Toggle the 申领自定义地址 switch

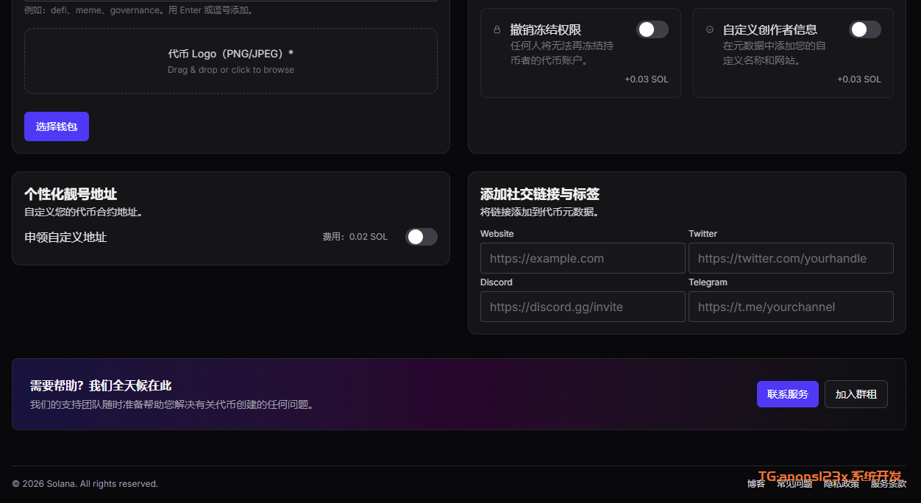421,237
